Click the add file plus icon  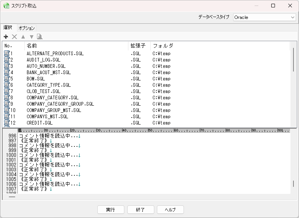point(6,36)
